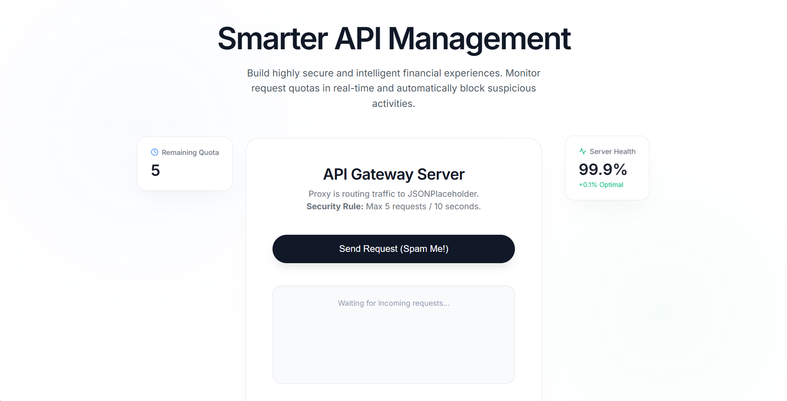The width and height of the screenshot is (787, 401).
Task: Click the Security Rule text line
Action: pos(393,206)
